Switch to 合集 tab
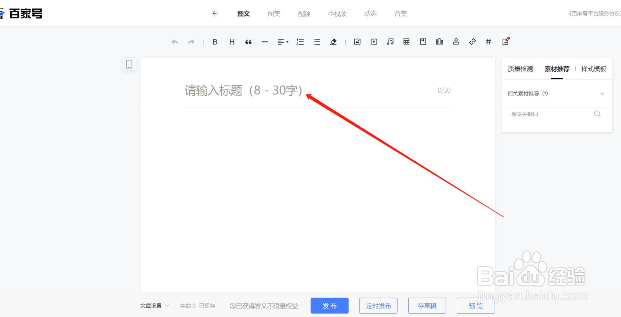The image size is (621, 317). coord(401,14)
